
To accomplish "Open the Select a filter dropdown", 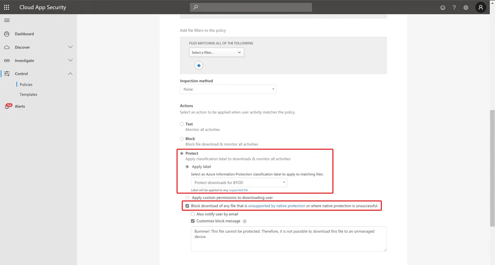I will point(216,53).
